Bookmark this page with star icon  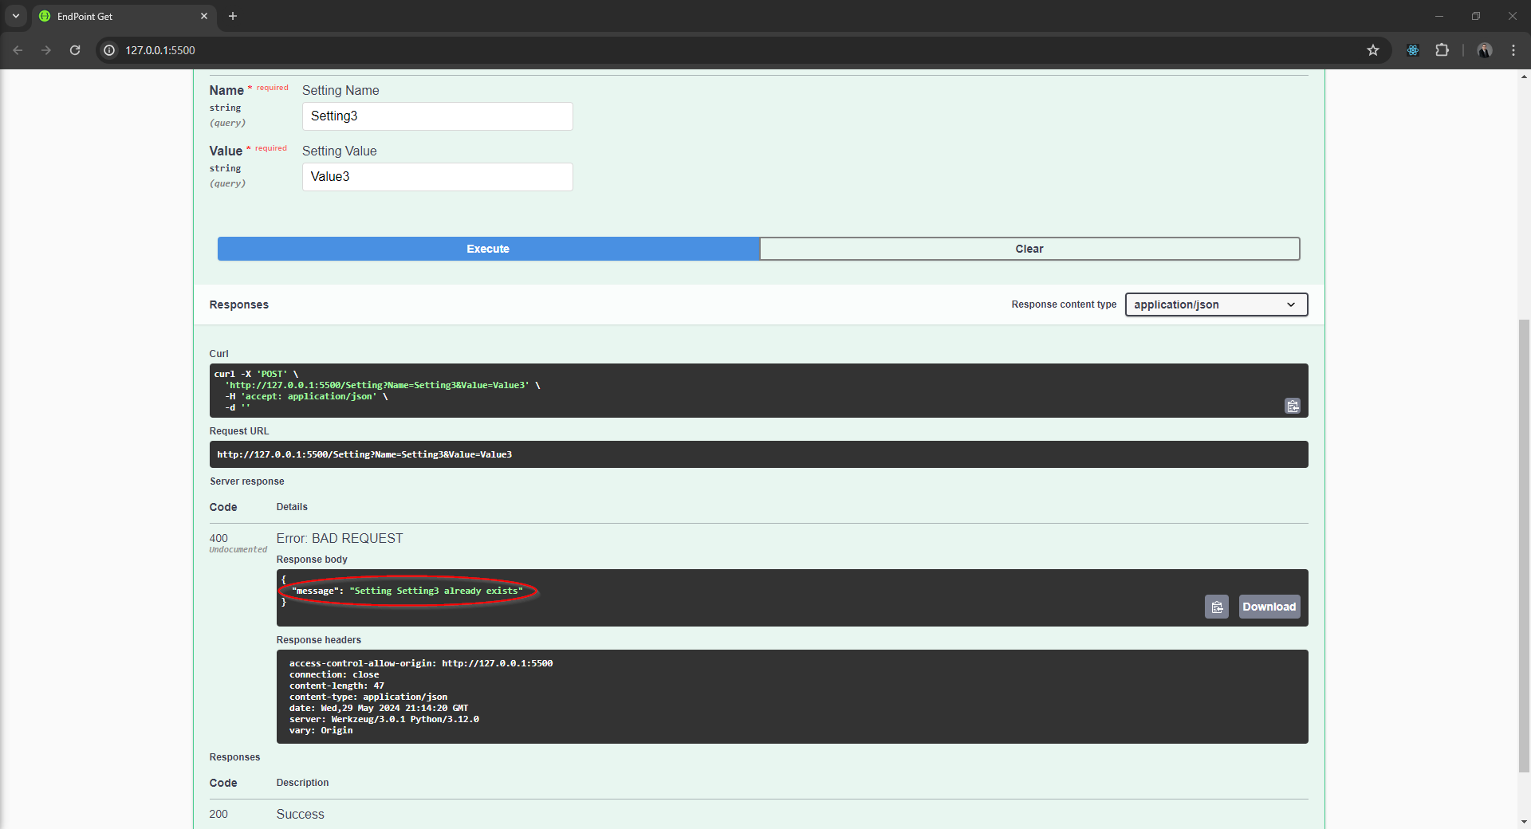[x=1372, y=50]
